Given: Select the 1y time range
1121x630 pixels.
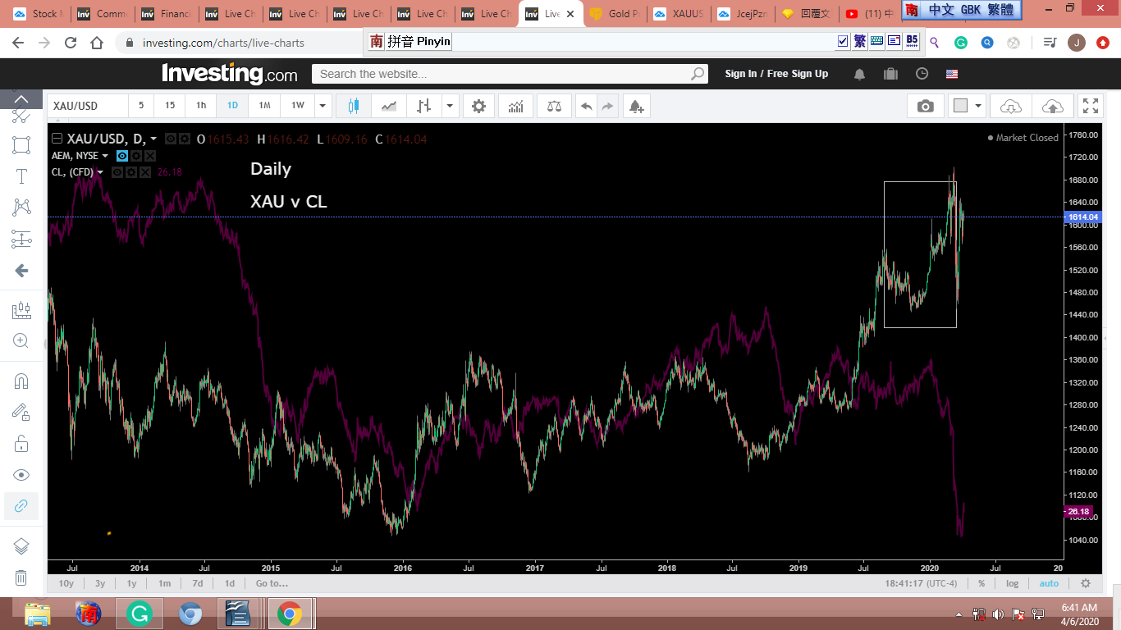Looking at the screenshot, I should (x=131, y=583).
